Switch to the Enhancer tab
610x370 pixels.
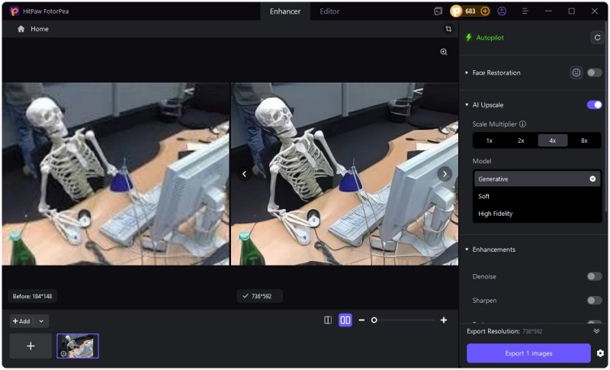click(x=285, y=11)
